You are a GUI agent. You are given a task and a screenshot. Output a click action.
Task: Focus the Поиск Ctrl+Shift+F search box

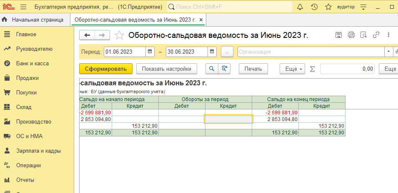pos(230,7)
